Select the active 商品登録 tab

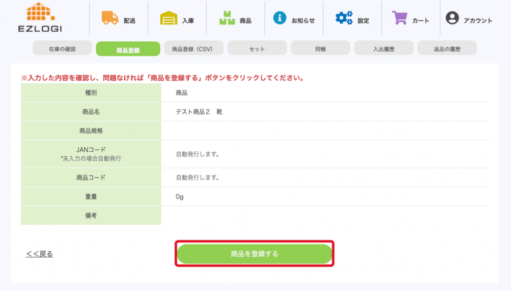(x=128, y=49)
